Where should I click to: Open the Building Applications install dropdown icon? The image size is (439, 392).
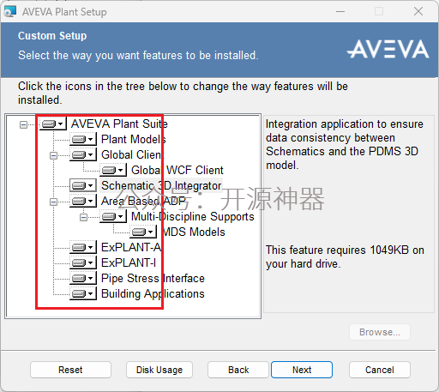tap(83, 293)
